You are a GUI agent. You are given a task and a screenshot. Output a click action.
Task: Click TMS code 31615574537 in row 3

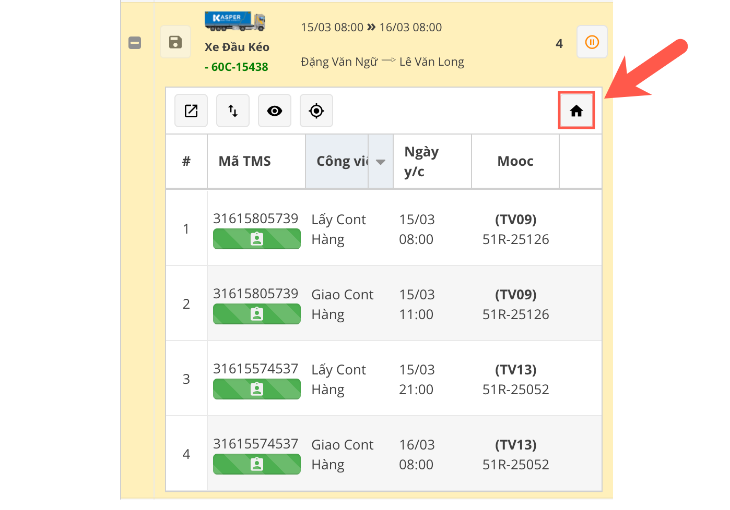255,369
